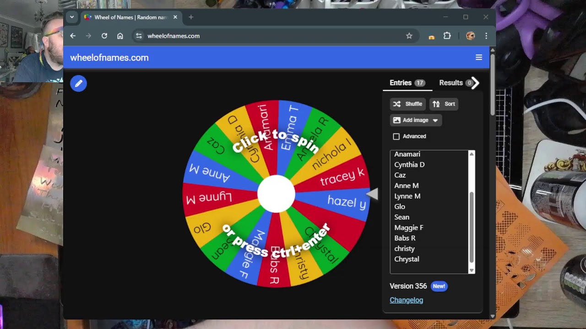Open the Changelog link
The height and width of the screenshot is (329, 586).
tap(406, 300)
